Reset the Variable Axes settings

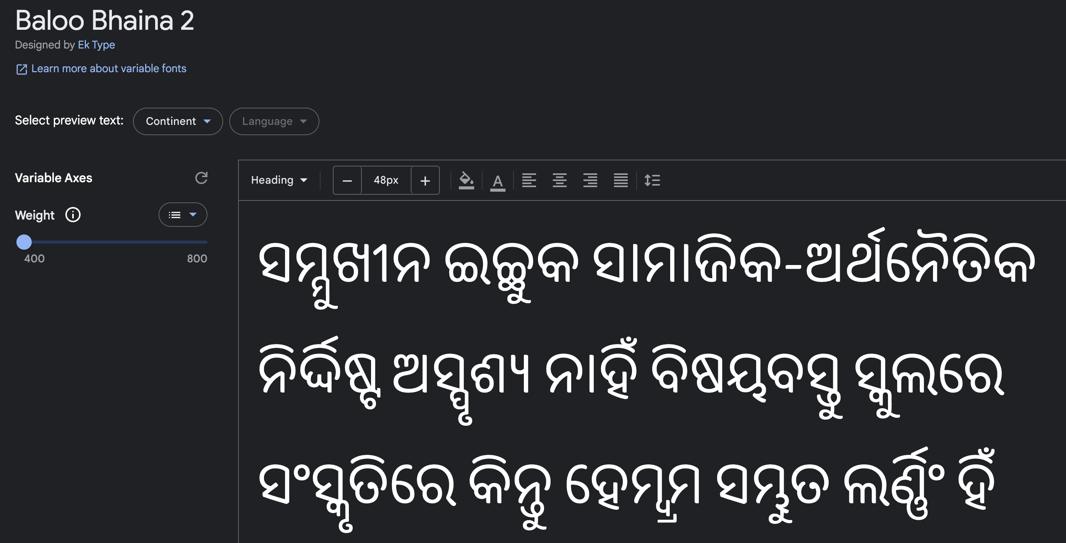(x=201, y=178)
